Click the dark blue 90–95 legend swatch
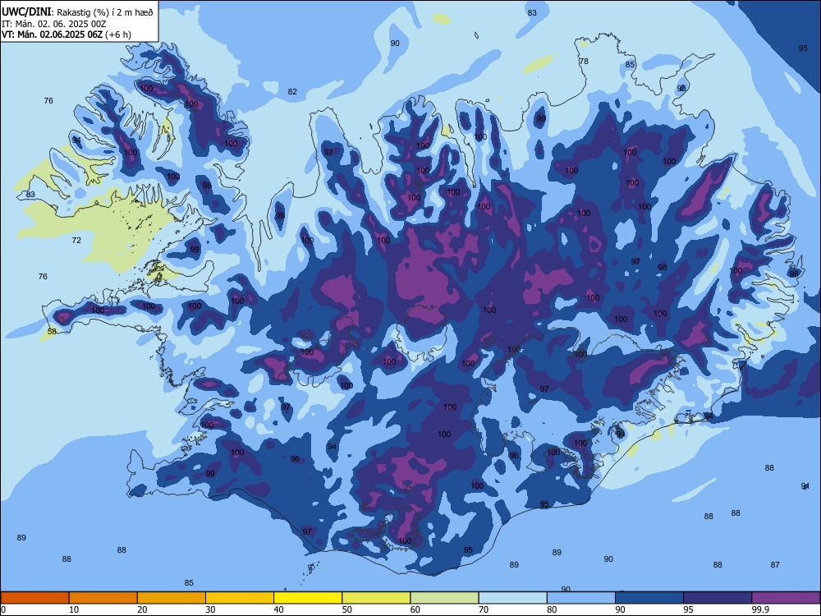The height and width of the screenshot is (616, 821). pos(649,598)
